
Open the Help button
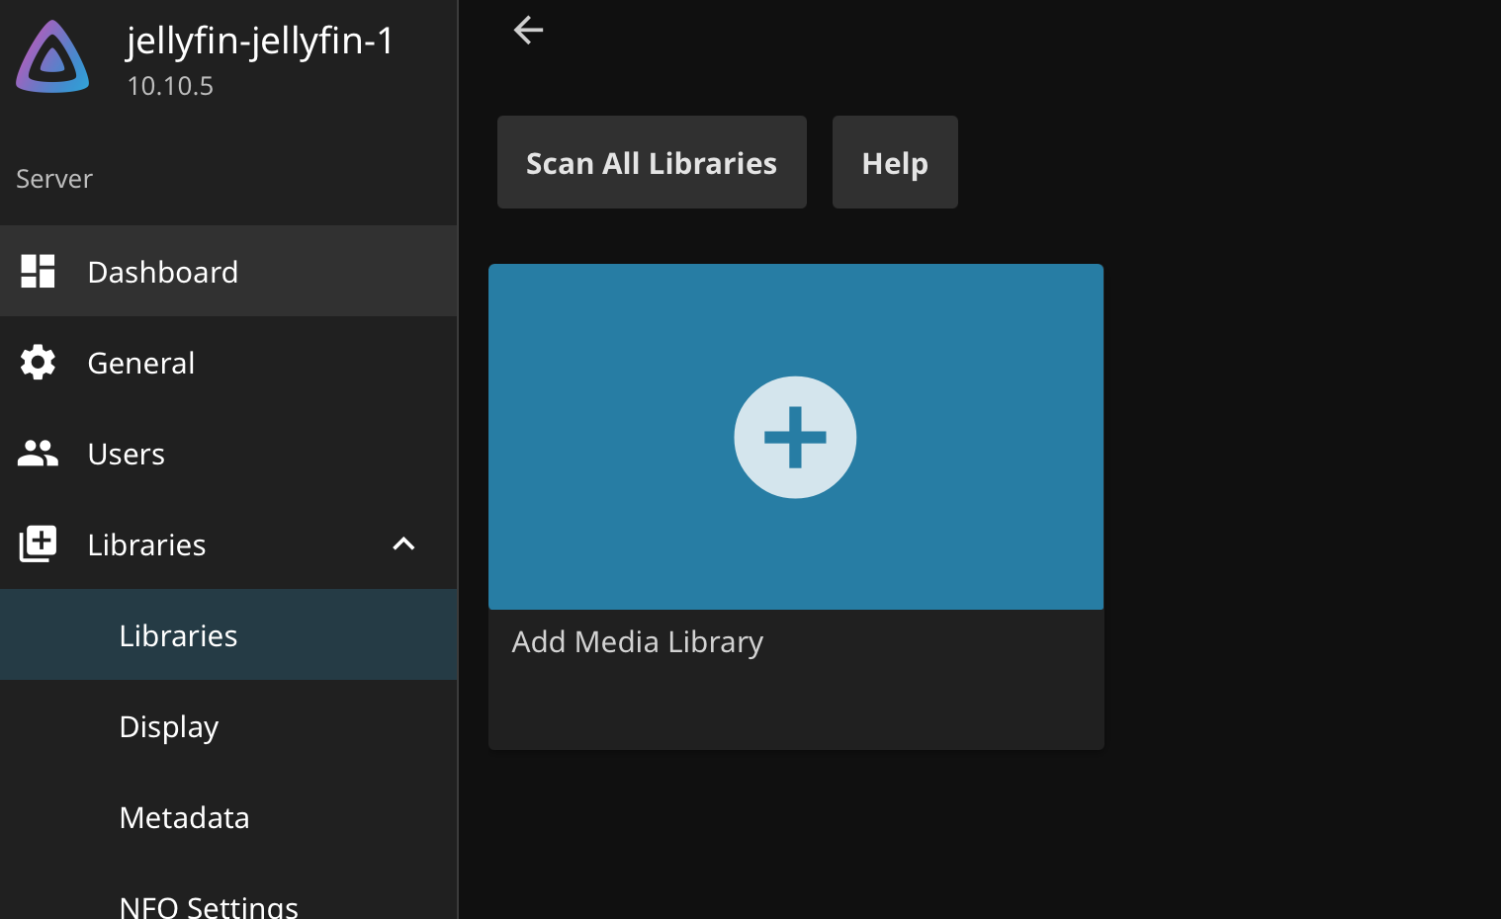click(x=894, y=162)
